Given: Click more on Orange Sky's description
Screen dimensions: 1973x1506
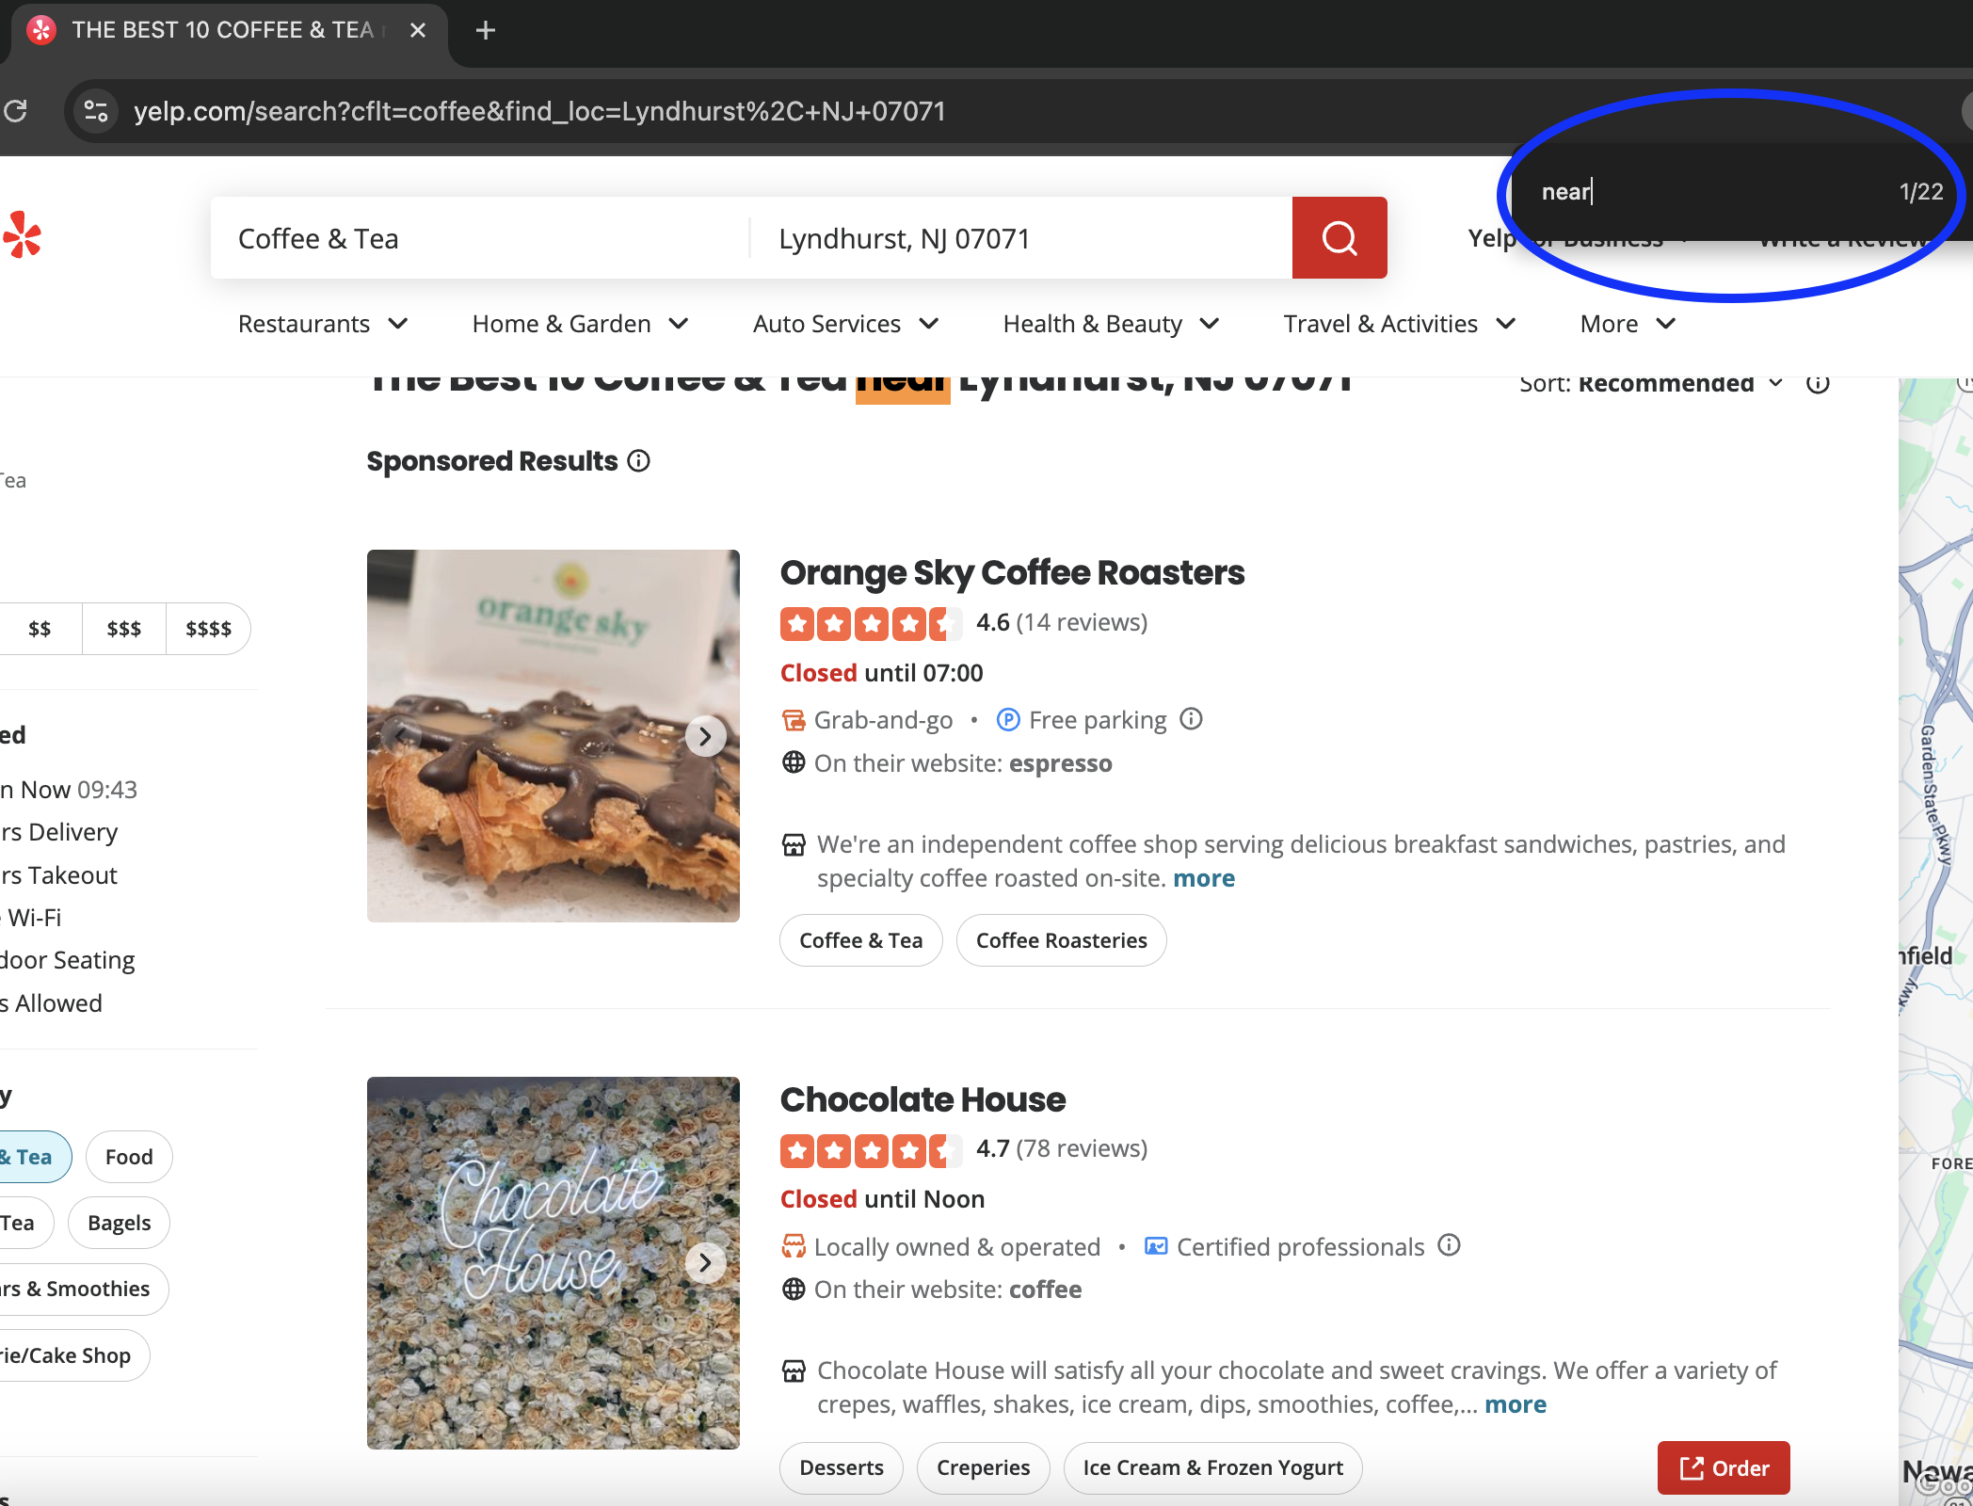Looking at the screenshot, I should (x=1204, y=877).
